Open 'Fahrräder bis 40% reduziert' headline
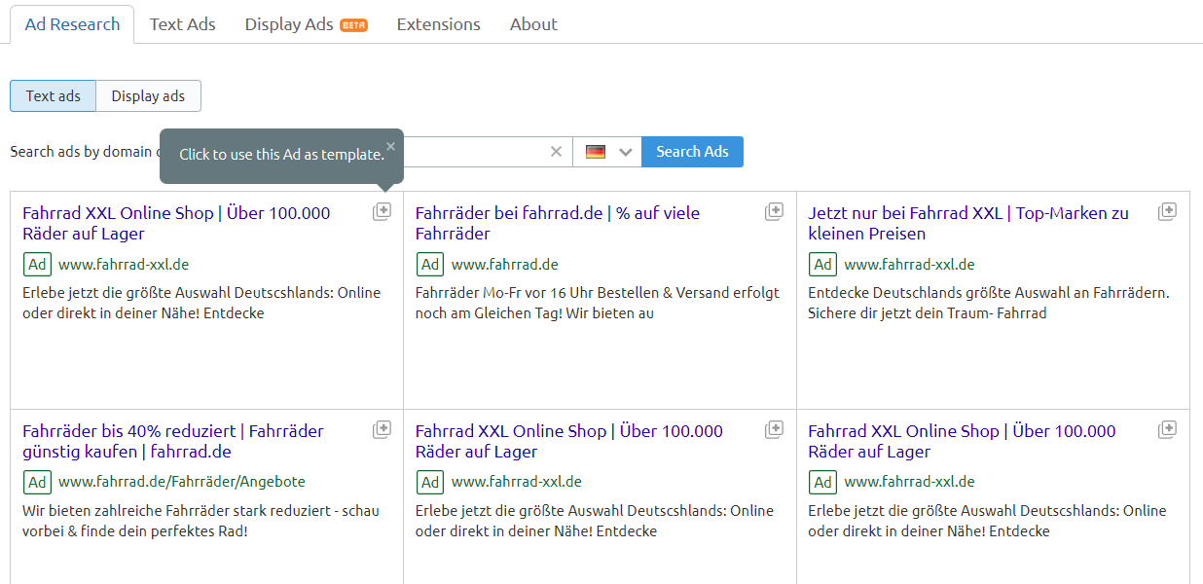 (x=173, y=441)
